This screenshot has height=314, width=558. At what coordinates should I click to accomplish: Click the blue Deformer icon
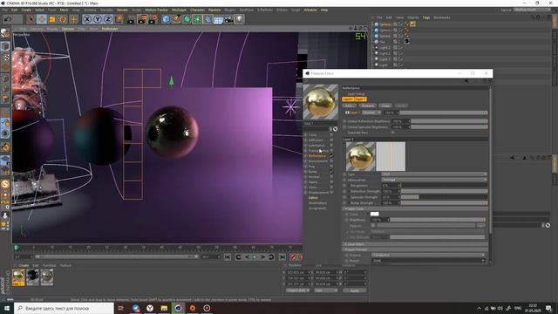coord(208,19)
